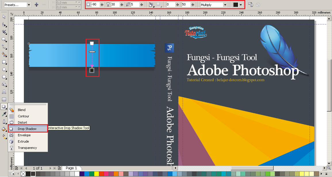Open the shadow color dropdown arrow

[241, 5]
